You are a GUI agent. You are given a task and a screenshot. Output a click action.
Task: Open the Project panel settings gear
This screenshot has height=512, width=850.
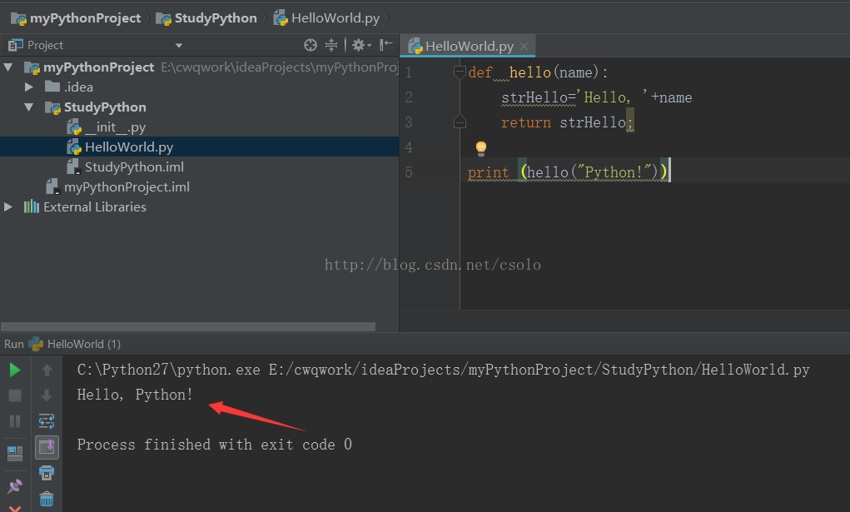click(360, 45)
